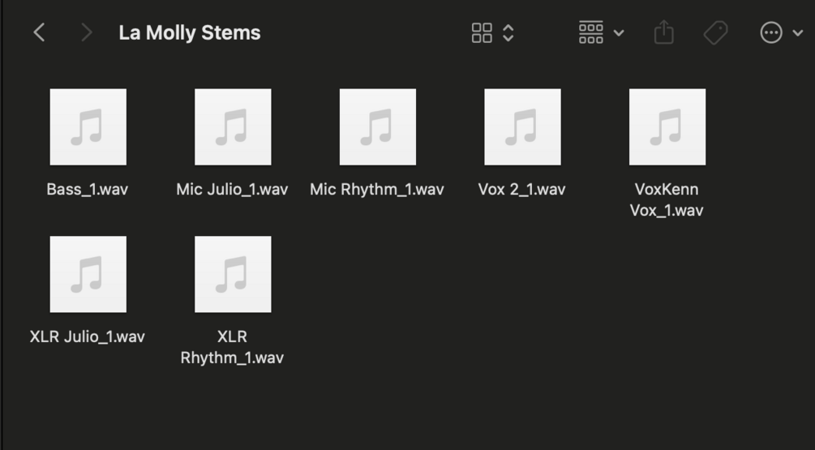Click the Tags toolbar icon
This screenshot has height=450, width=815.
pos(715,32)
